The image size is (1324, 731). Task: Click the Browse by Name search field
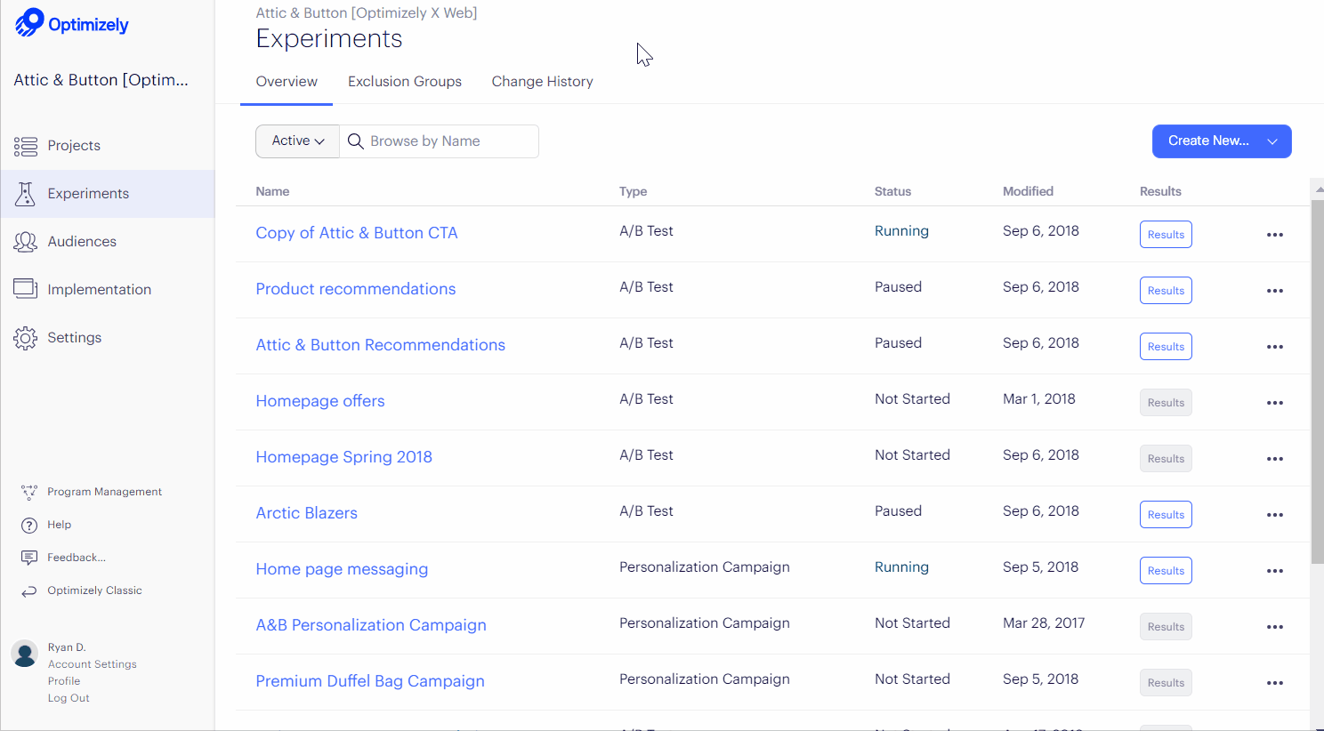click(440, 141)
